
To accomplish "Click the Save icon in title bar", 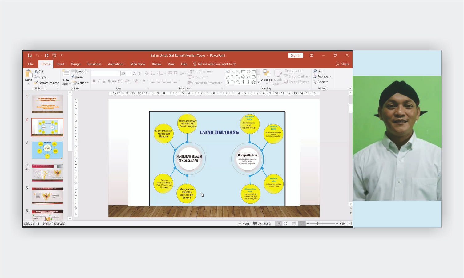I will [30, 55].
